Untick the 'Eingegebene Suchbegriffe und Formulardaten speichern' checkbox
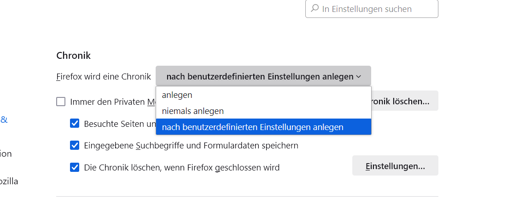Image resolution: width=513 pixels, height=210 pixels. point(75,145)
